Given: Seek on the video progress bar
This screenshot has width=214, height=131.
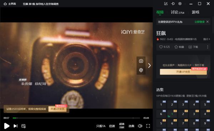Looking at the screenshot, I should coord(76,118).
